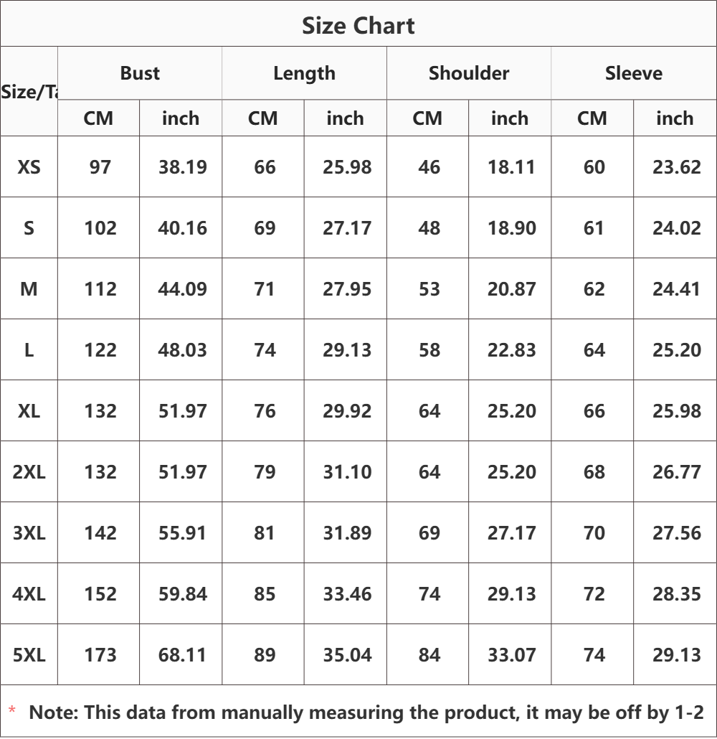Screen dimensions: 717x739
Task: Select the Bust column header
Action: 140,73
